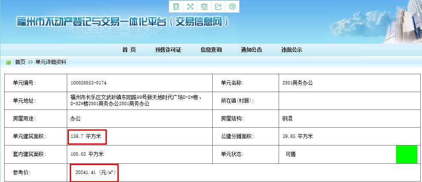Image resolution: width=422 pixels, height=182 pixels.
Task: Select 违规公示 in the navigation bar
Action: tap(292, 50)
